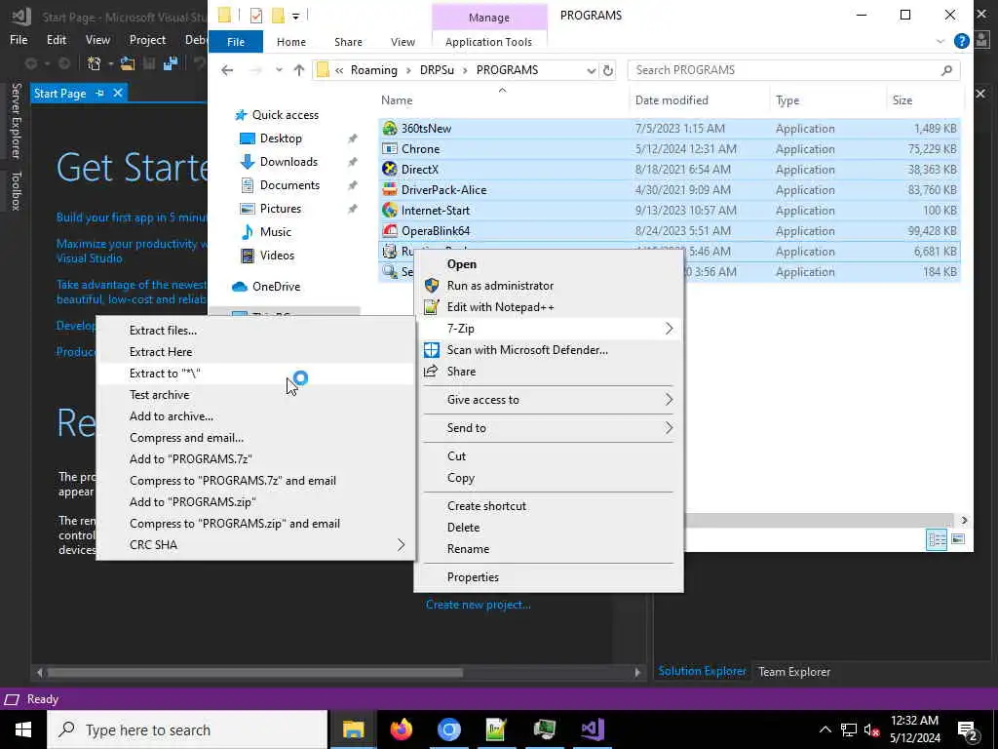Click the DirectX application icon
The height and width of the screenshot is (749, 998).
coord(390,170)
